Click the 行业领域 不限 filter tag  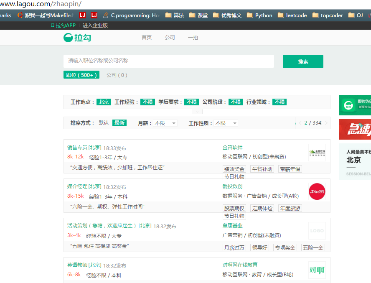pos(280,102)
